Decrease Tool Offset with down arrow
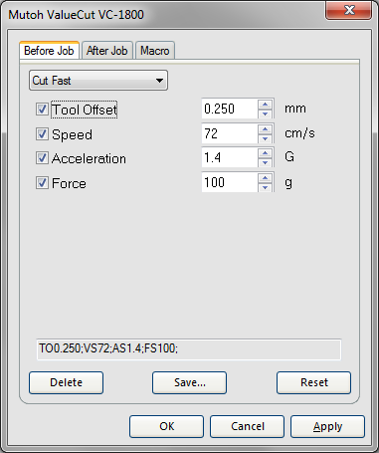The width and height of the screenshot is (379, 453). click(265, 113)
